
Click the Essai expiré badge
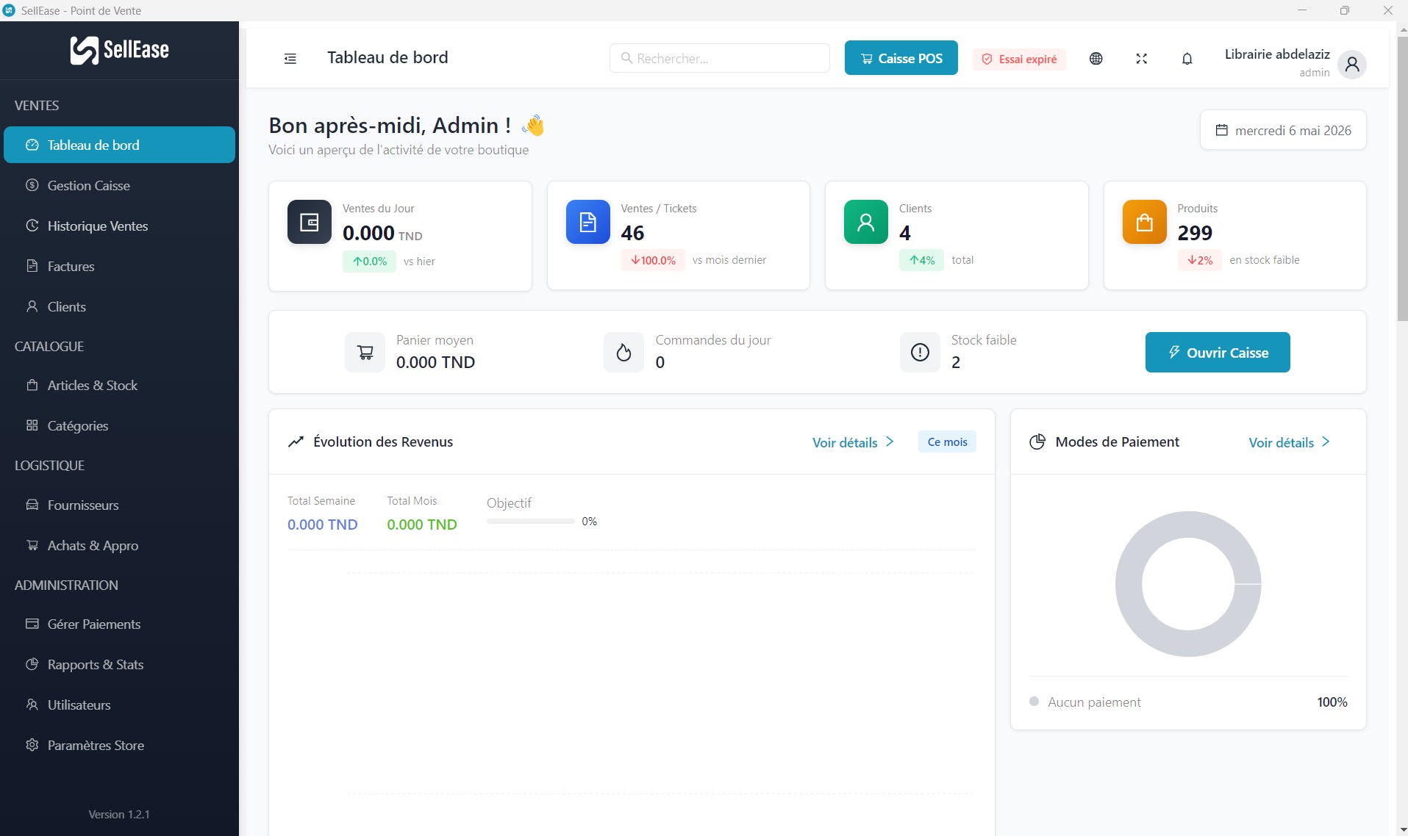1019,60
